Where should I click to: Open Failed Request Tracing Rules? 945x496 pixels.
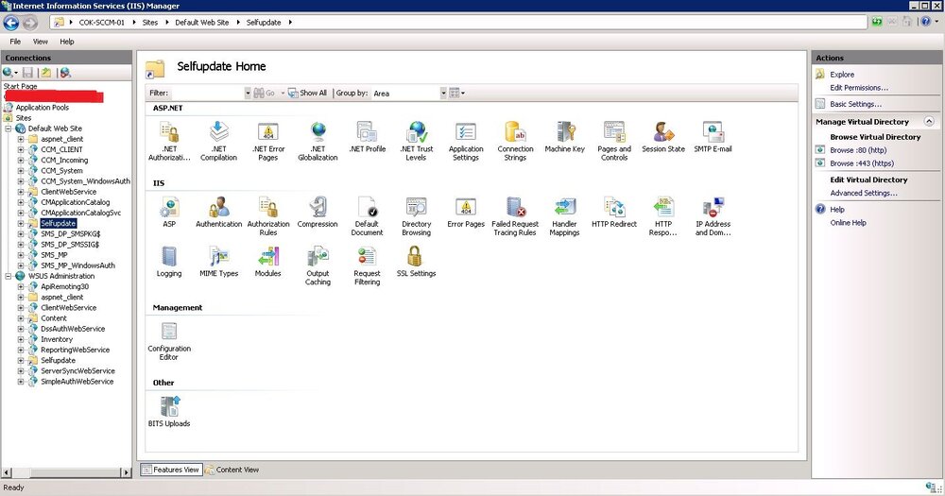515,215
